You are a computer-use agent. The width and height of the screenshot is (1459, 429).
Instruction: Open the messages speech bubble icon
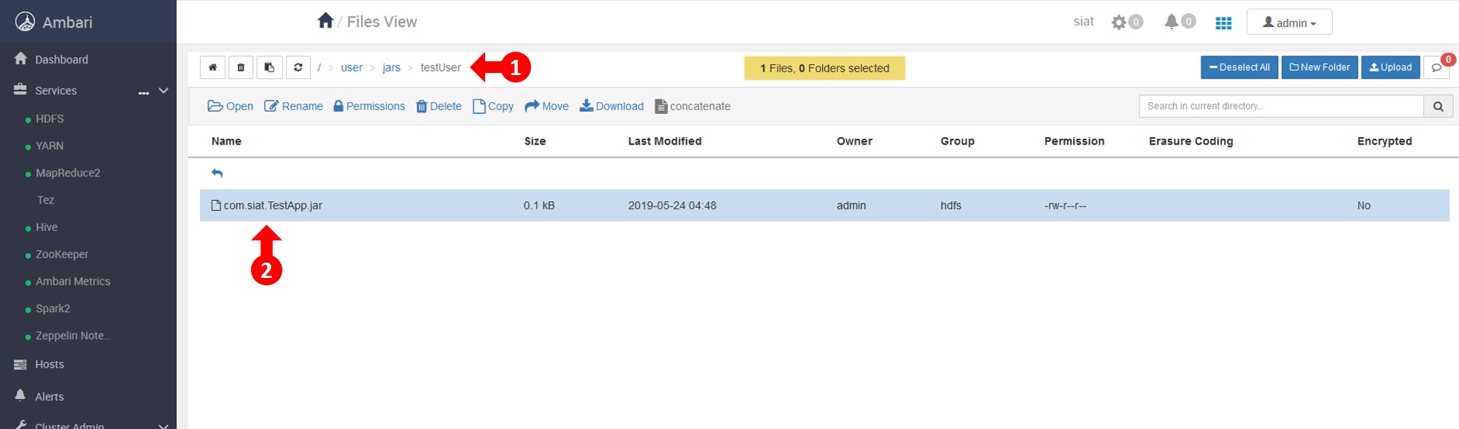click(x=1436, y=68)
